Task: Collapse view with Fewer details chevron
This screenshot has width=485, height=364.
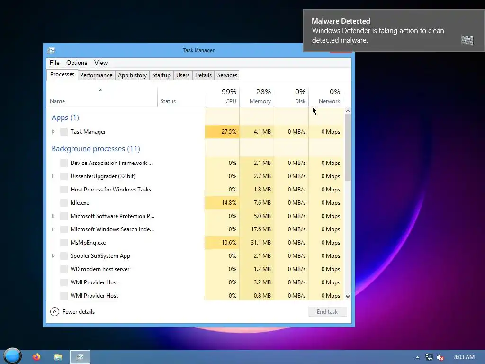Action: (x=54, y=312)
